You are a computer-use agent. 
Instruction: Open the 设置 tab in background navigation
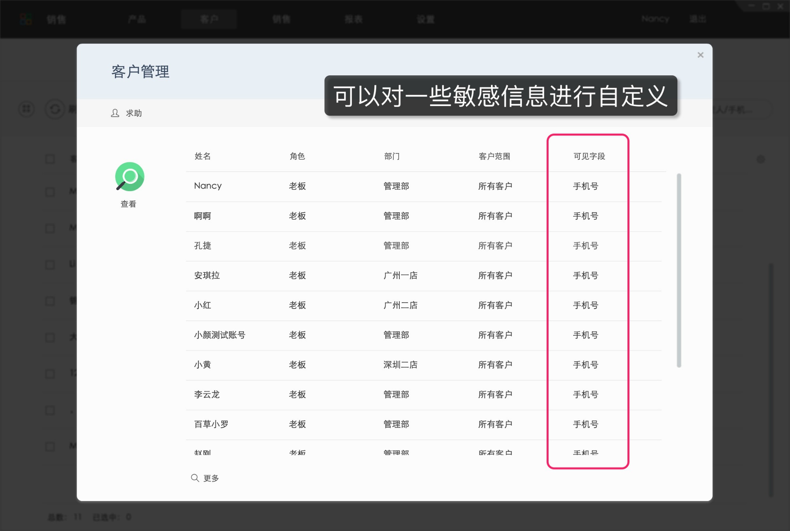pos(426,19)
